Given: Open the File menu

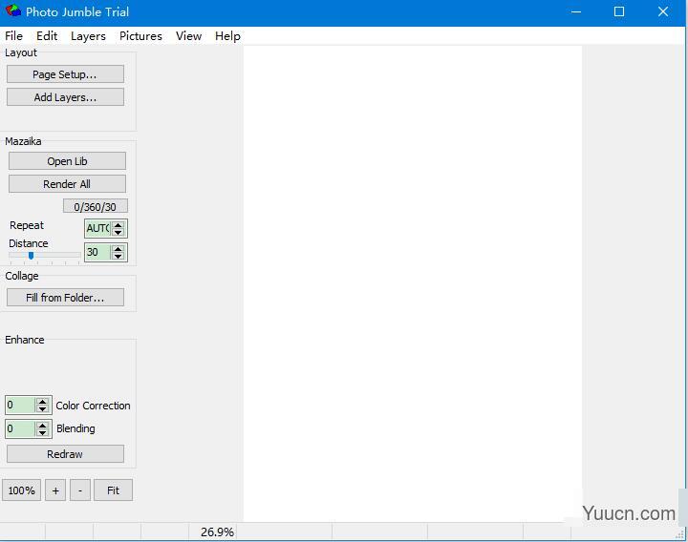Looking at the screenshot, I should [x=13, y=36].
